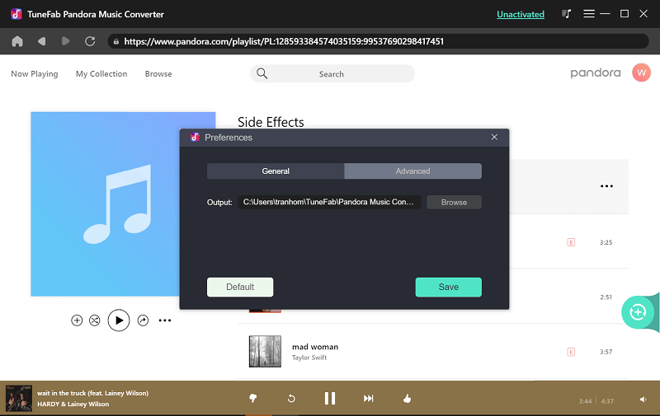Play the Side Effects playlist
This screenshot has width=660, height=416.
[119, 320]
